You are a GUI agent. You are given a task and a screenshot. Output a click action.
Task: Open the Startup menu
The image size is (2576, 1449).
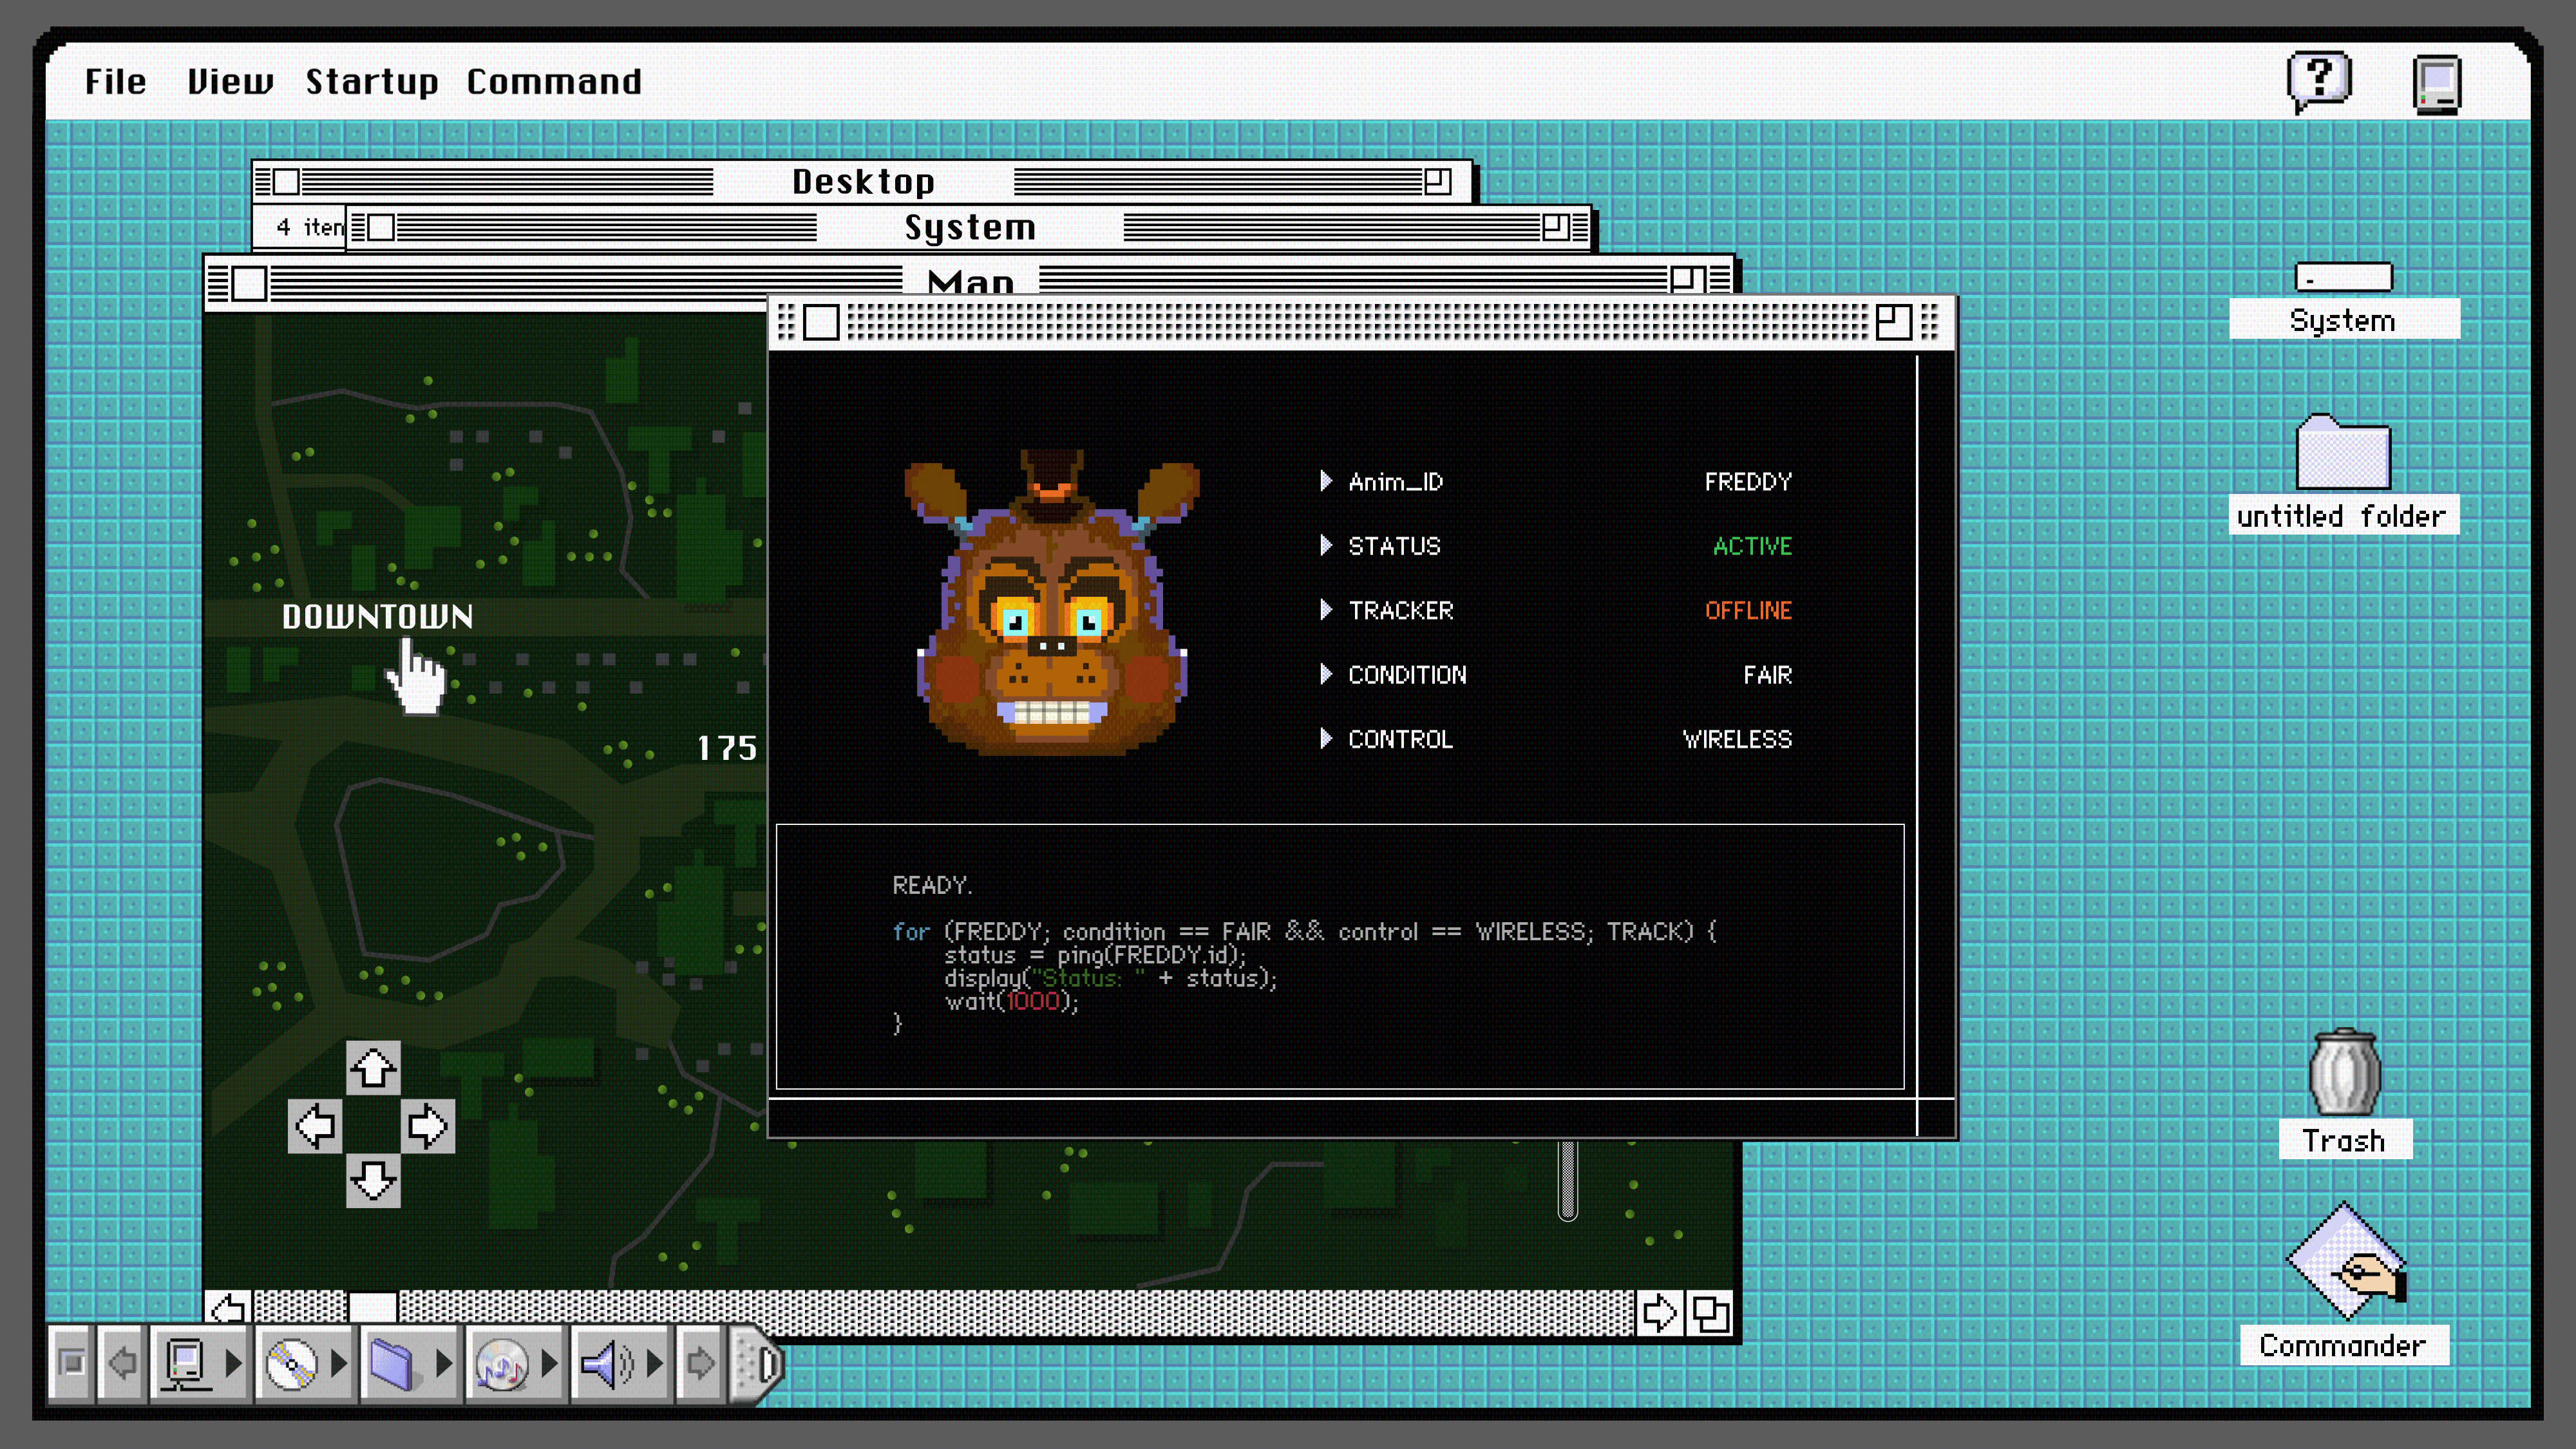371,81
